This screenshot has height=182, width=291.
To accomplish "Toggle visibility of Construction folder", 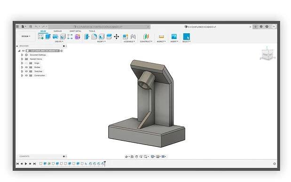I will click(26, 76).
